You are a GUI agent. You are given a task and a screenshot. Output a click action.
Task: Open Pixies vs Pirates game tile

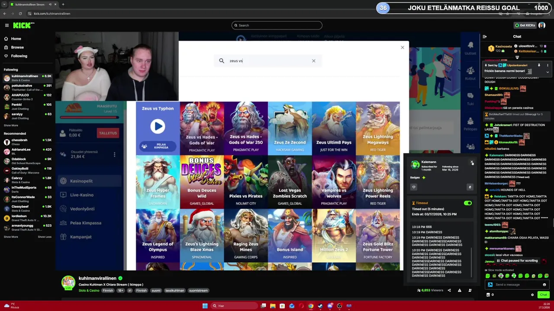[x=246, y=182]
